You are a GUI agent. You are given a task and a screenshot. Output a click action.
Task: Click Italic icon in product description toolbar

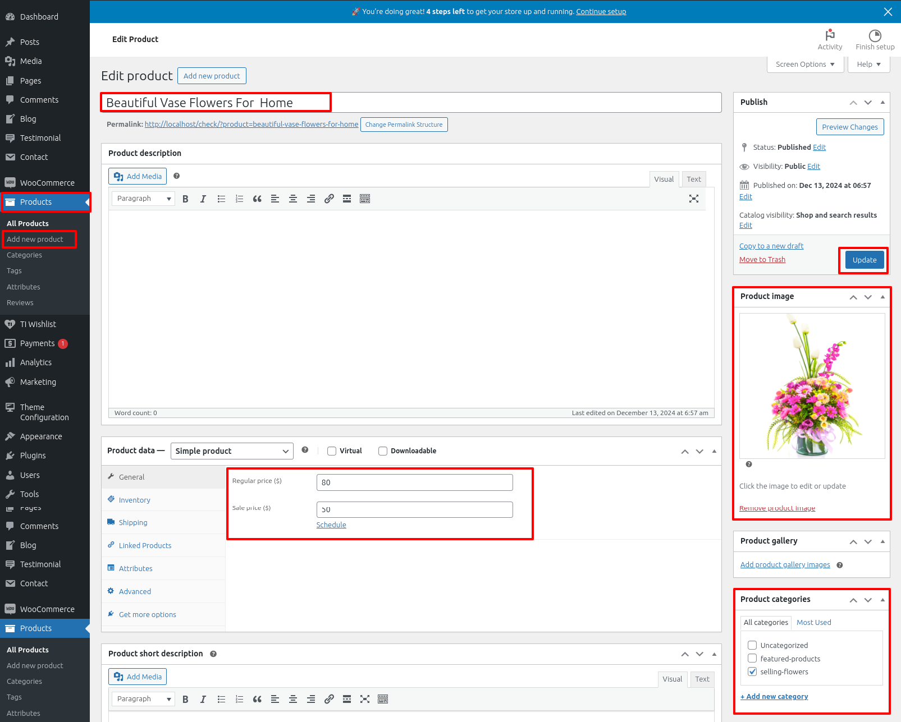tap(203, 199)
